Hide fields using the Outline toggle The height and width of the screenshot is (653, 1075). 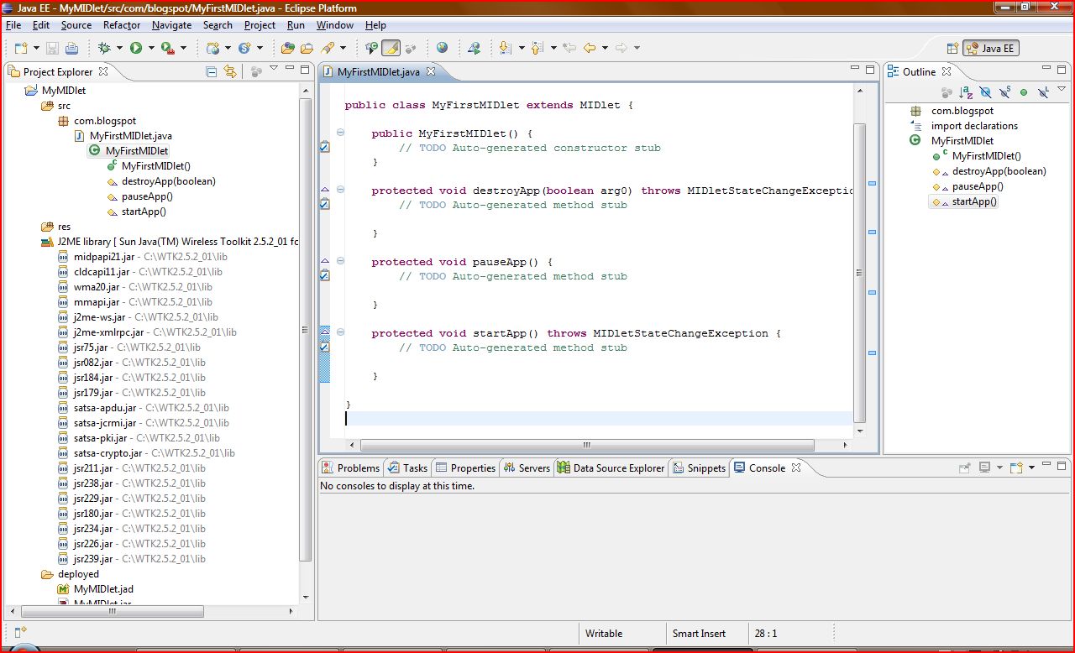(x=983, y=91)
